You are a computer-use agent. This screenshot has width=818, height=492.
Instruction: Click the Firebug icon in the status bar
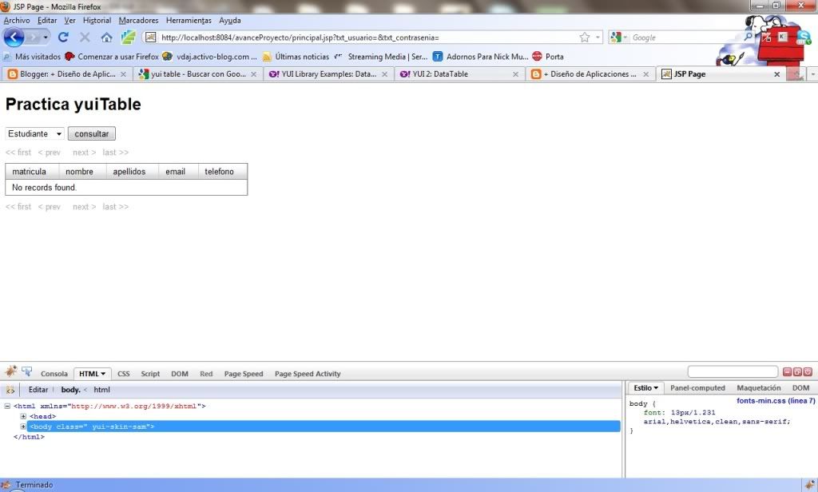[808, 484]
